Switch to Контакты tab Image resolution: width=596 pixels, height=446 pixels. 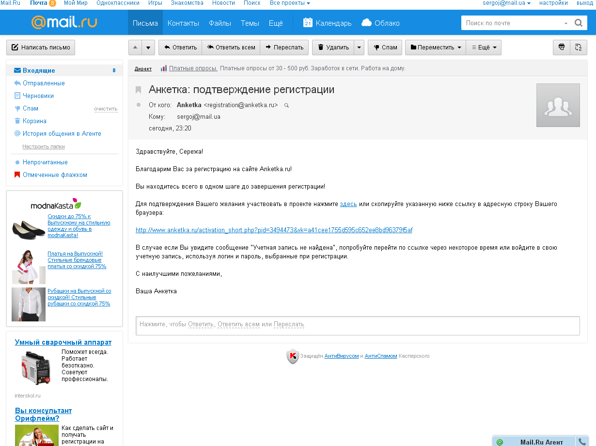(183, 23)
